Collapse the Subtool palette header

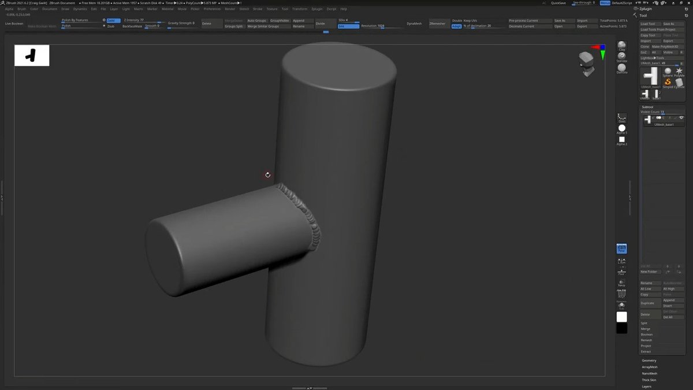point(648,107)
